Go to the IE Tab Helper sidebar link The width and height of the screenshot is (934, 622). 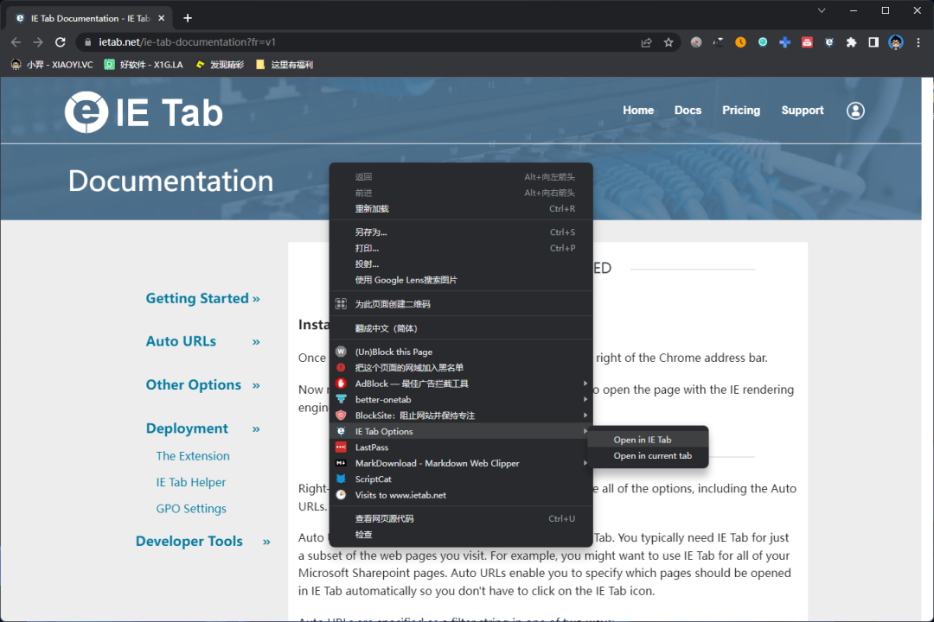point(191,482)
